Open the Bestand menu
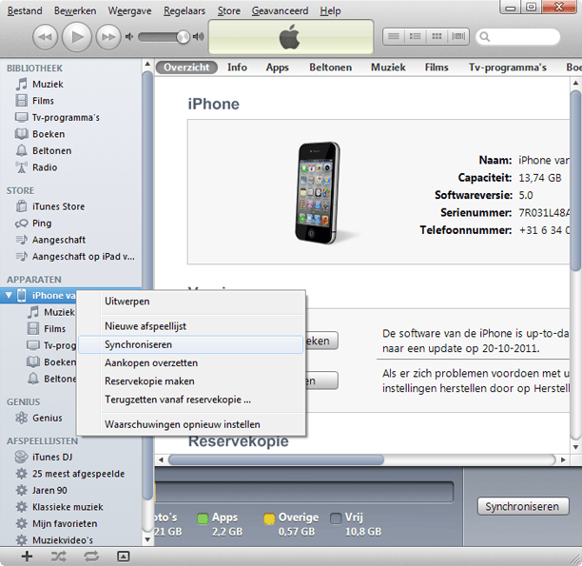The image size is (582, 566). pos(25,10)
